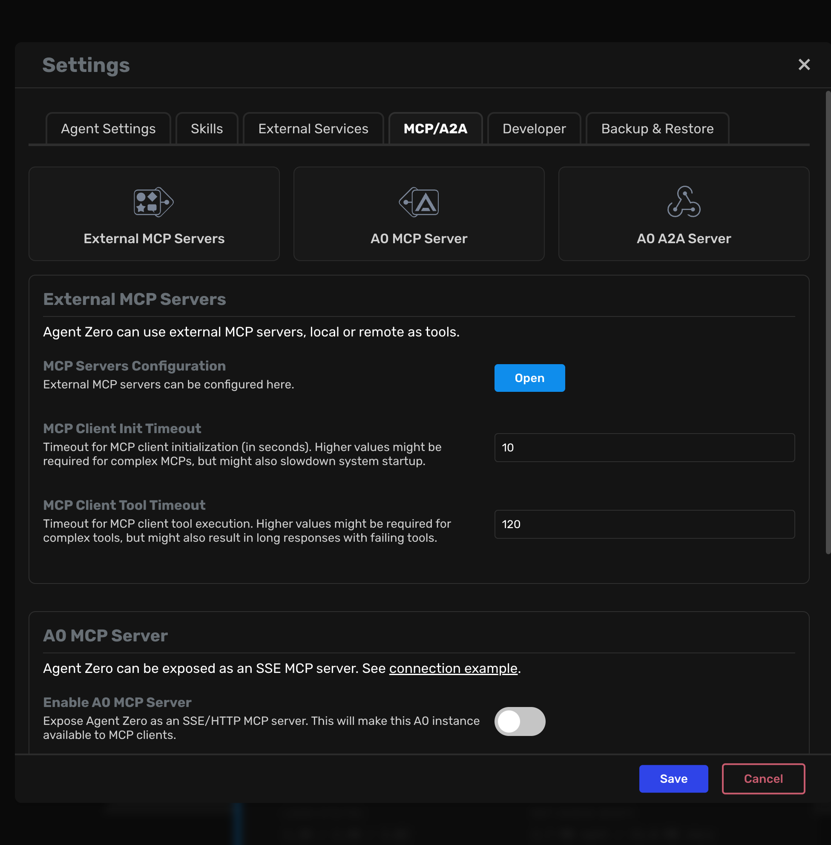Save the current settings

pyautogui.click(x=673, y=779)
